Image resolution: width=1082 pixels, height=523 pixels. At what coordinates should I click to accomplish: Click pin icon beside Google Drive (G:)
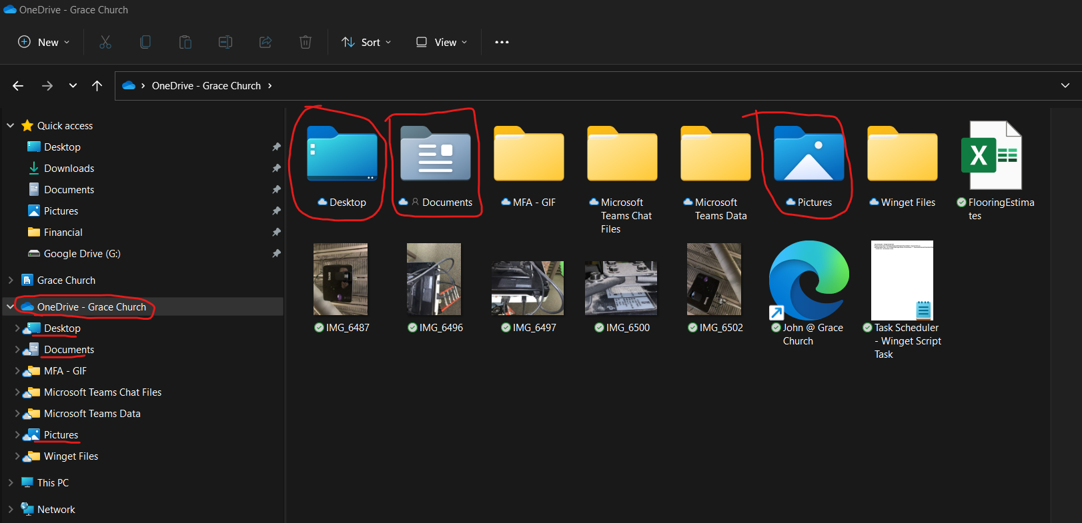pos(276,254)
